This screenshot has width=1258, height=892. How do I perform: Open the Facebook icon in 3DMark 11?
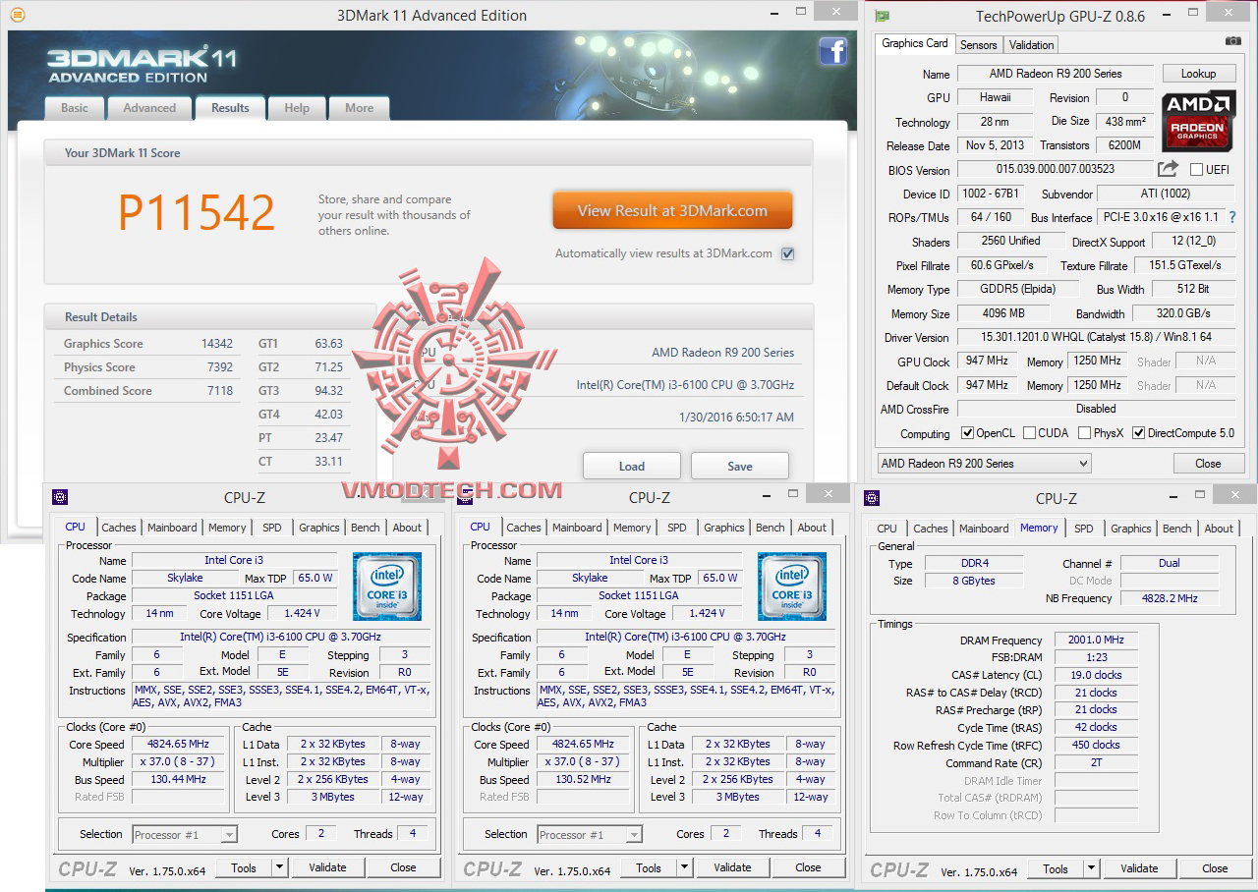(832, 51)
